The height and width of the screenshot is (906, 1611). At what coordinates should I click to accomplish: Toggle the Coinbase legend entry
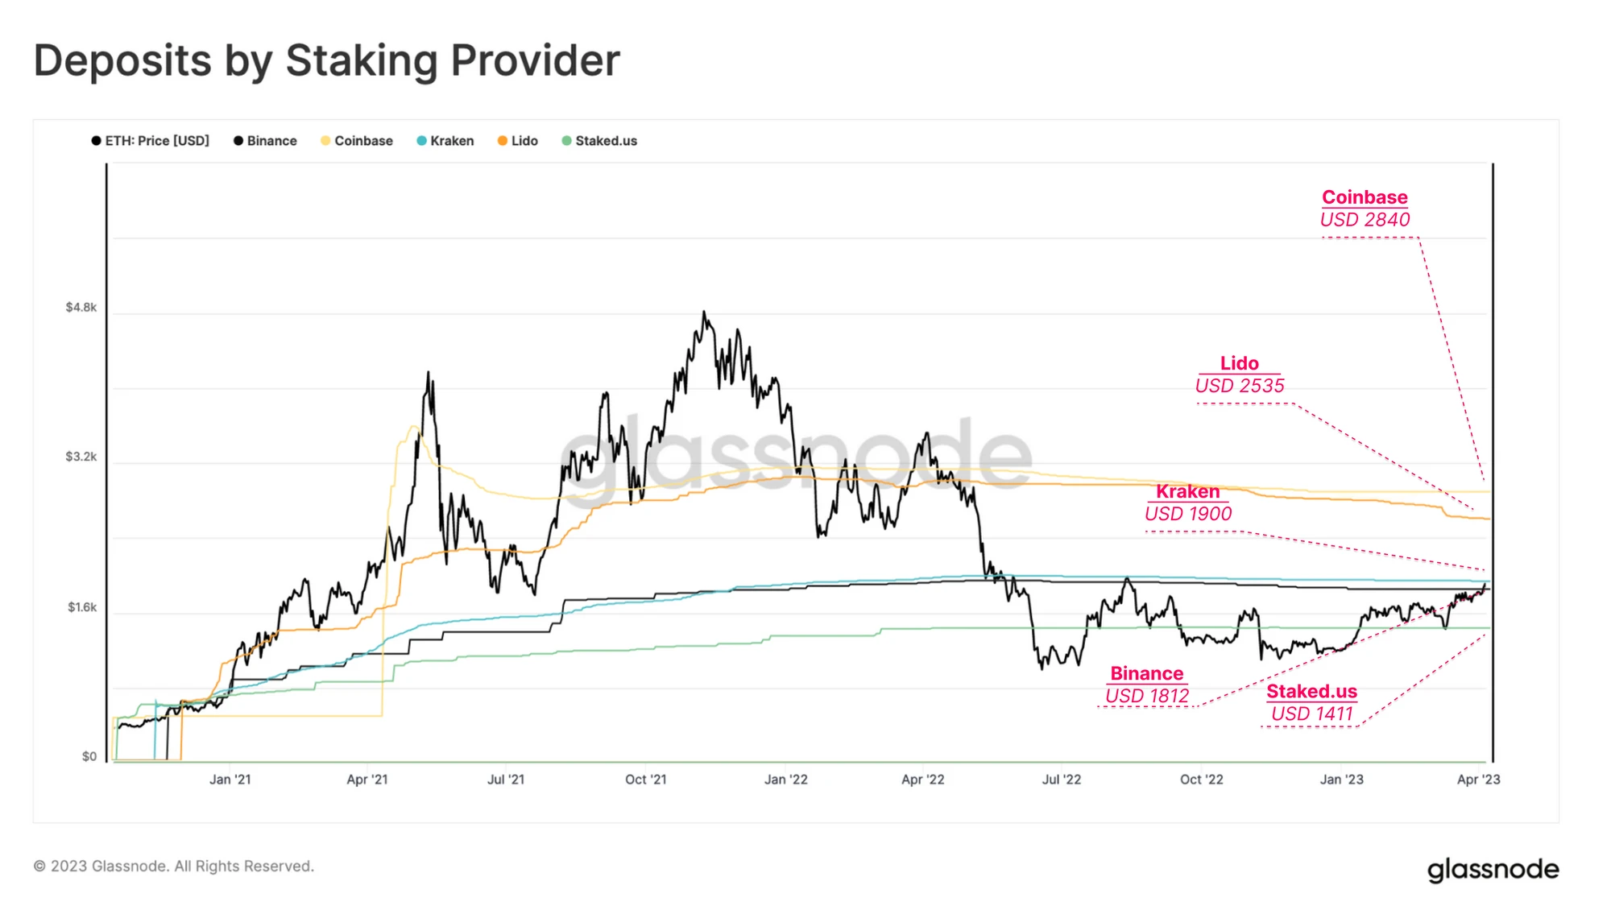point(357,141)
